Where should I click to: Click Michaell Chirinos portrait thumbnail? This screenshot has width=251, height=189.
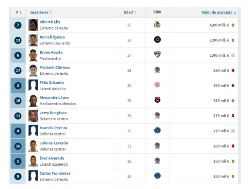point(33,71)
